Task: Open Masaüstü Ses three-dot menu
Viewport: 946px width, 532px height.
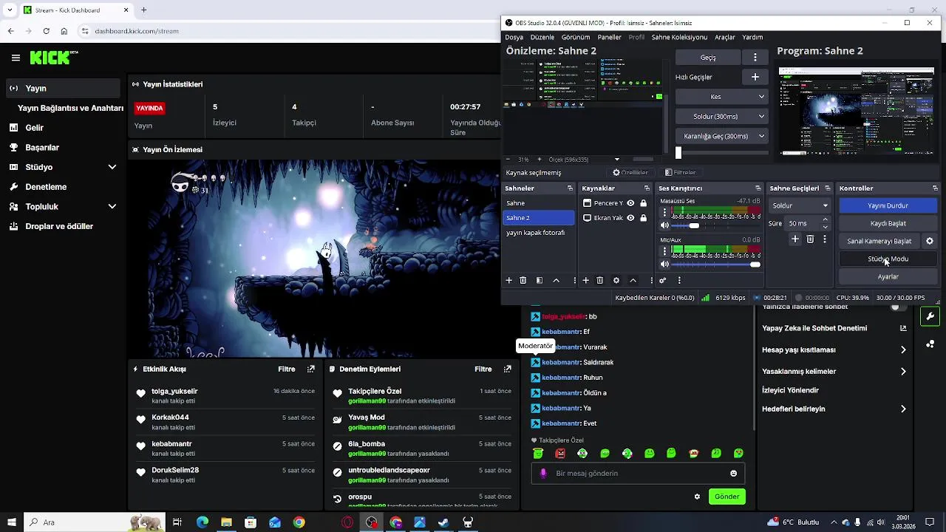Action: click(664, 213)
